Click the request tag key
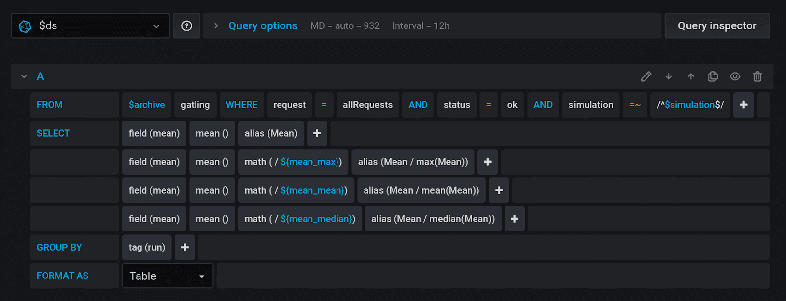The width and height of the screenshot is (786, 301). (289, 105)
